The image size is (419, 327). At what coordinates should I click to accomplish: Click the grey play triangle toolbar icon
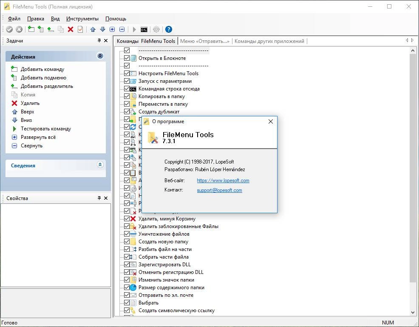point(134,29)
